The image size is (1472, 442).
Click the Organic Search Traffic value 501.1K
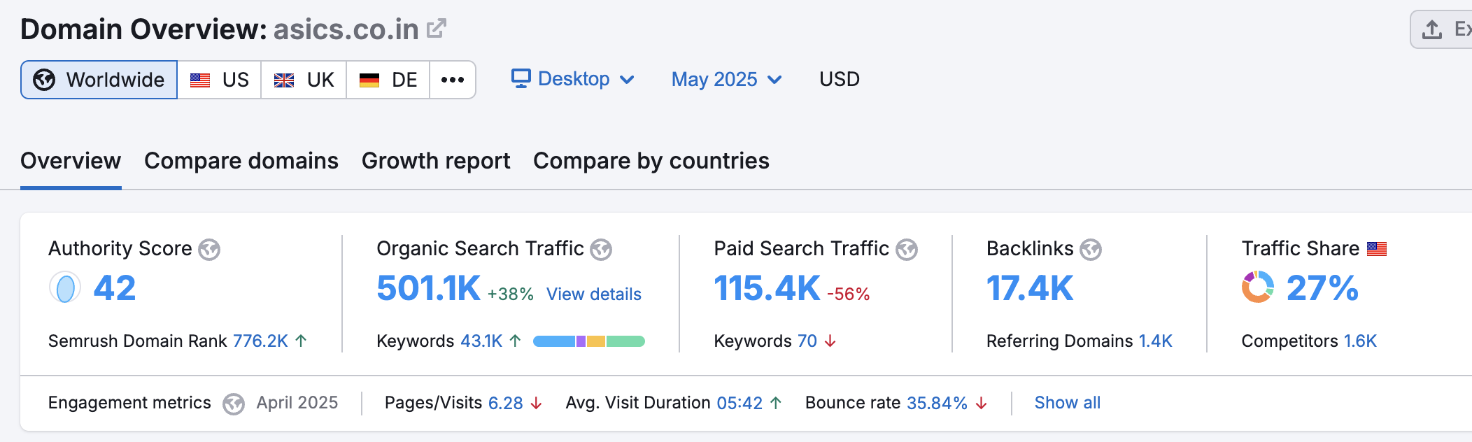click(428, 288)
